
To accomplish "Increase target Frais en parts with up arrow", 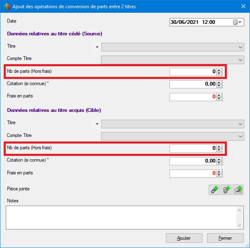I will point(219,172).
